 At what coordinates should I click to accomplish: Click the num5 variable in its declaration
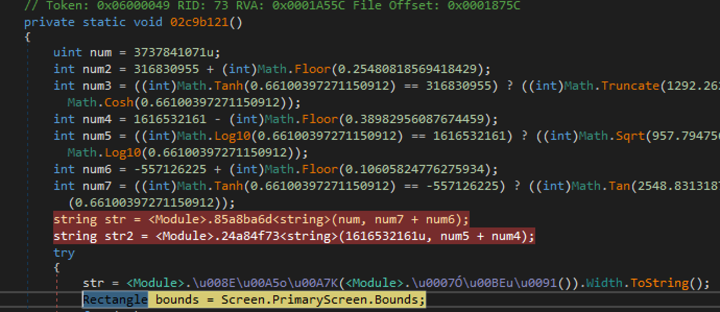click(97, 136)
